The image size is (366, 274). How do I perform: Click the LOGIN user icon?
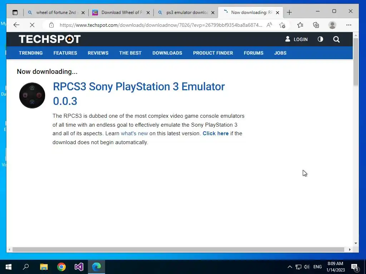pos(288,39)
